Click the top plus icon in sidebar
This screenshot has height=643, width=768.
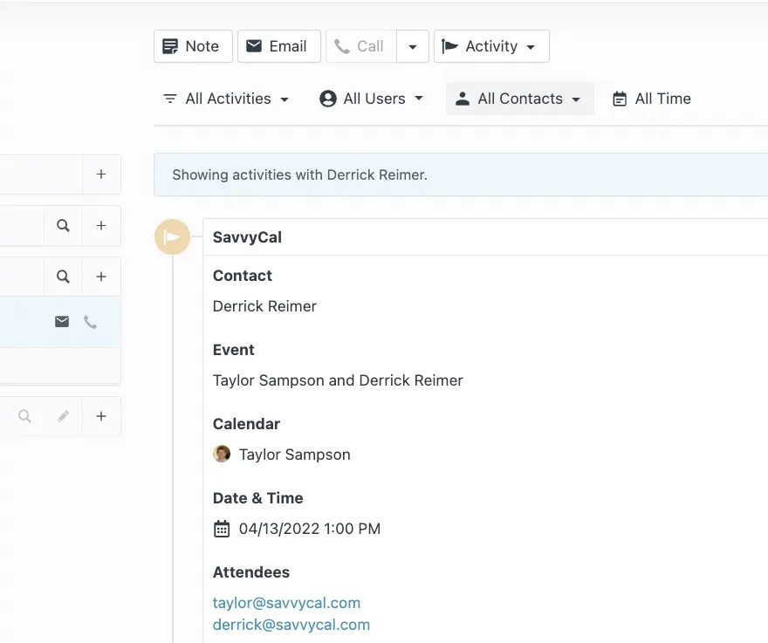click(101, 174)
